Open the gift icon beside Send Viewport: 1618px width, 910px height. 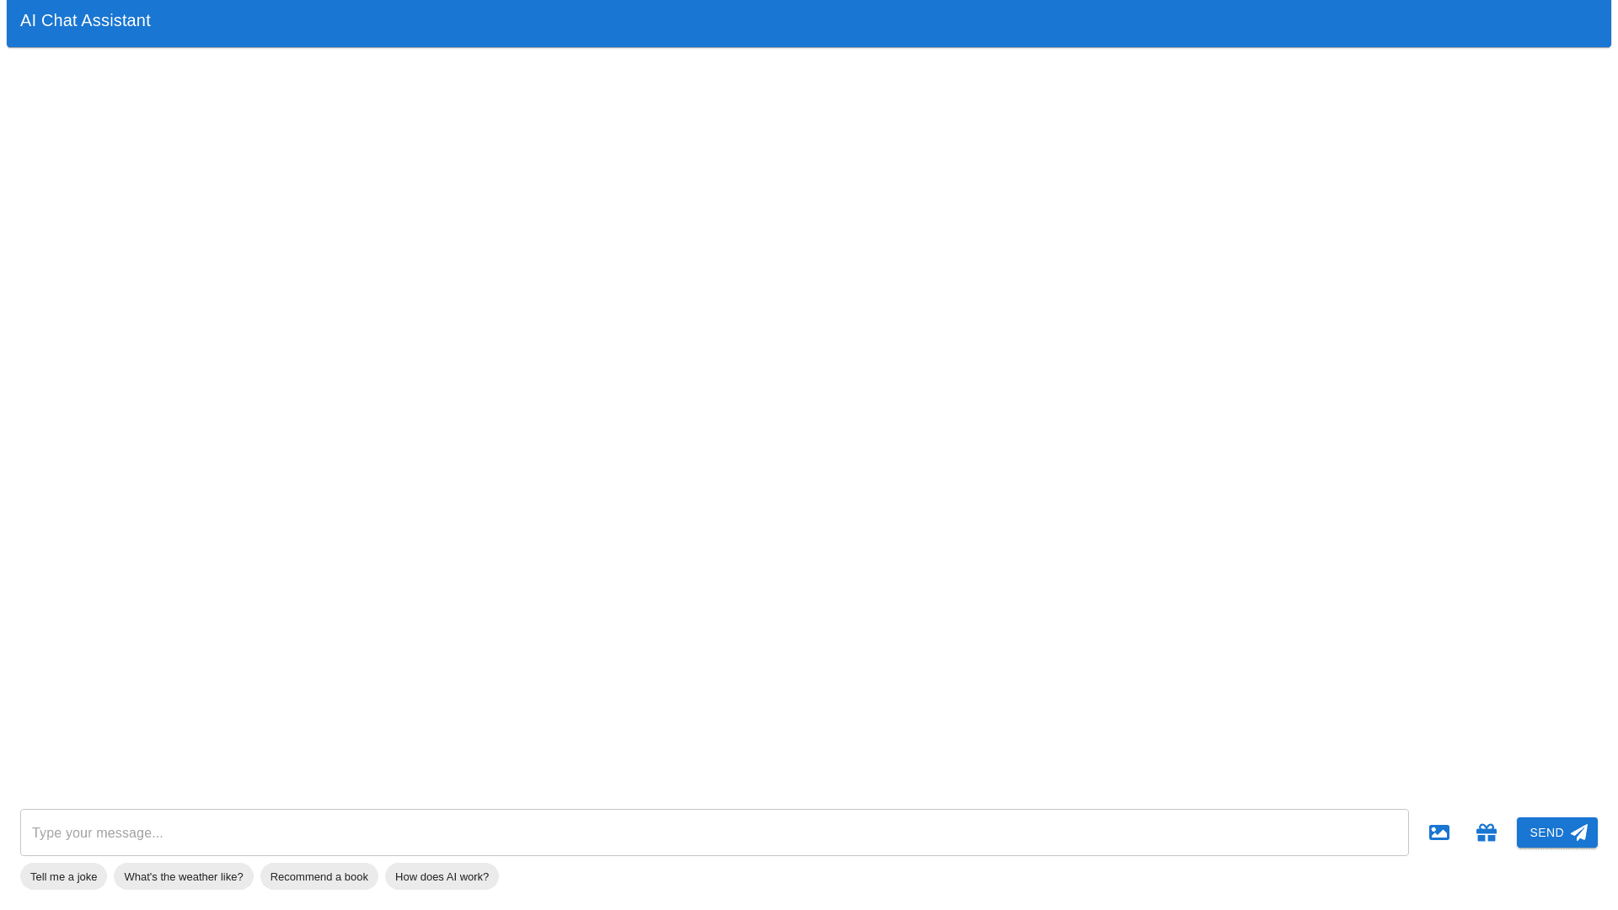pyautogui.click(x=1487, y=832)
